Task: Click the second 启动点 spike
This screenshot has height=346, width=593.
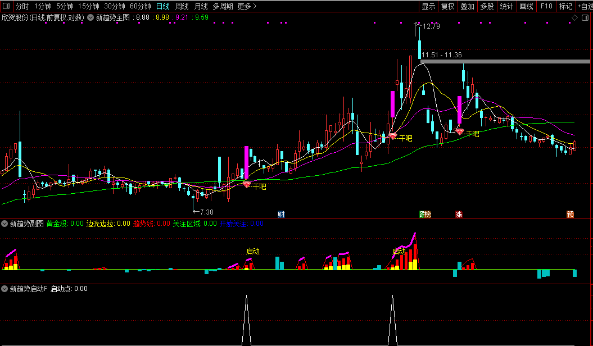Action: (392, 319)
